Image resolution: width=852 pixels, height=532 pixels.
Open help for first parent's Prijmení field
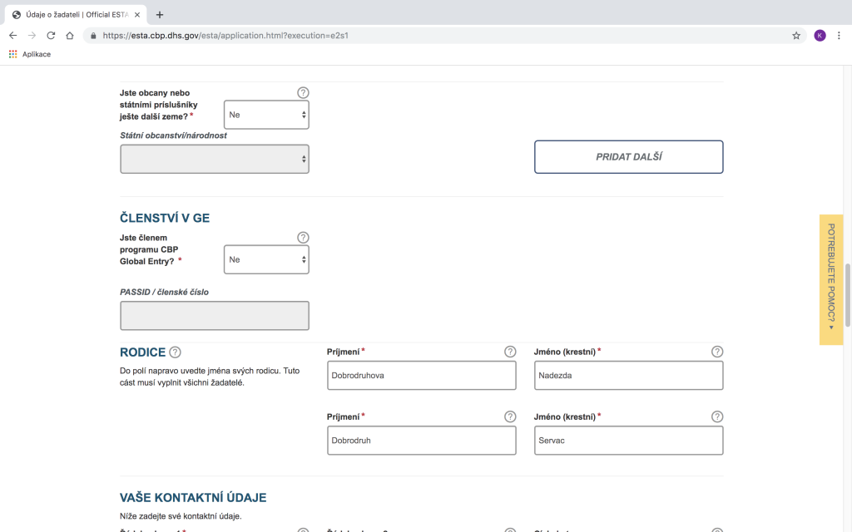[x=510, y=352]
